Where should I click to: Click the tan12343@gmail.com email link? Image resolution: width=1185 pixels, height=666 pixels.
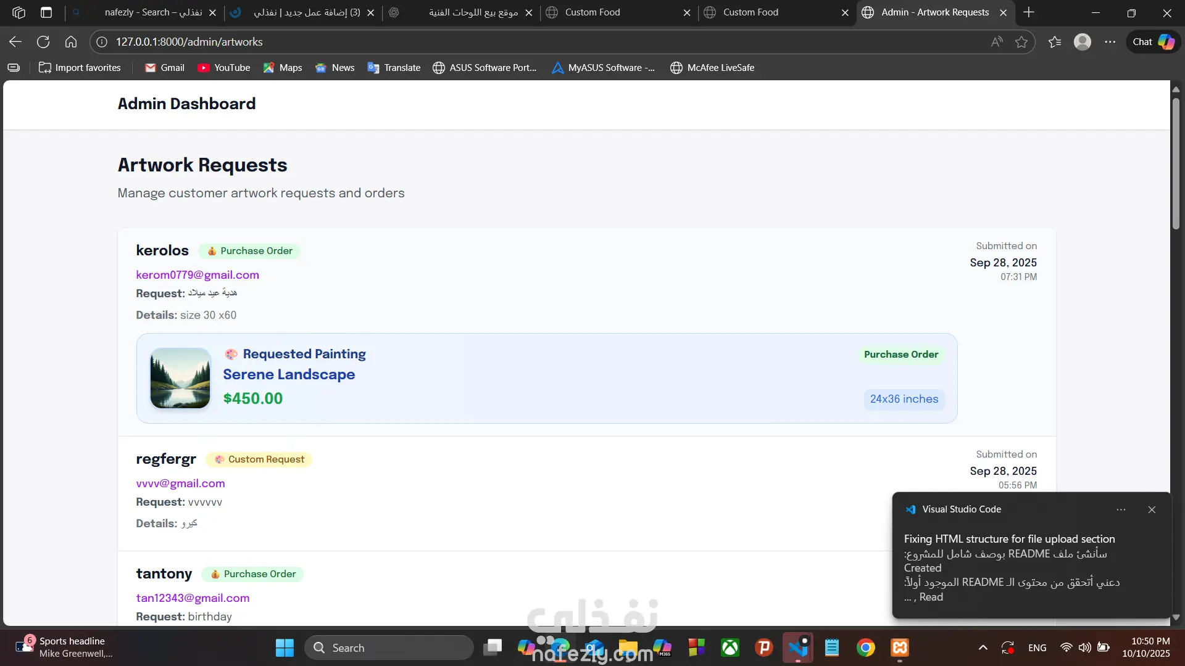pyautogui.click(x=193, y=598)
